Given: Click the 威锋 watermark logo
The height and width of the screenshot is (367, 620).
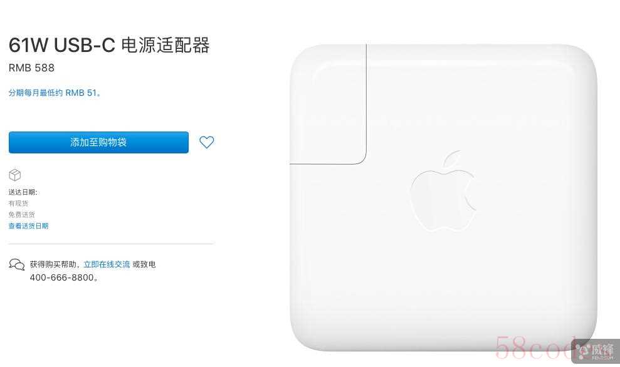Looking at the screenshot, I should pos(596,351).
